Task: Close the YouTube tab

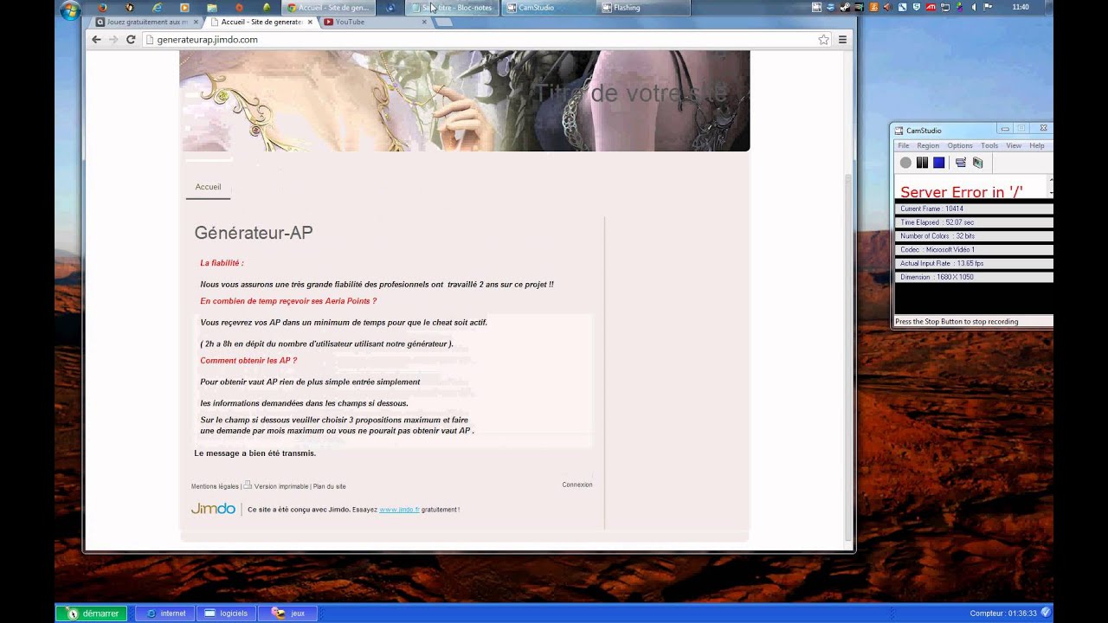Action: tap(424, 22)
